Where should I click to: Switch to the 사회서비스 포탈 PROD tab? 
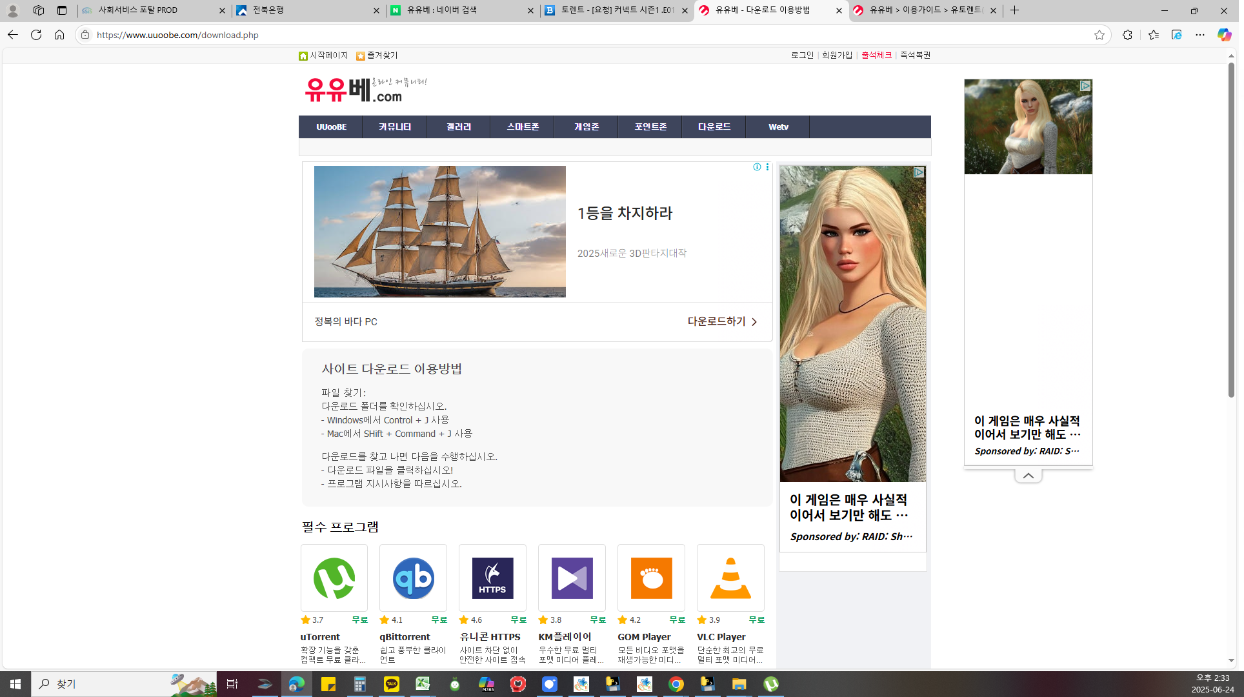154,10
